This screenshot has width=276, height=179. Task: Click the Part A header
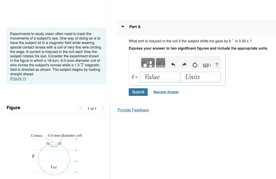click(x=134, y=26)
